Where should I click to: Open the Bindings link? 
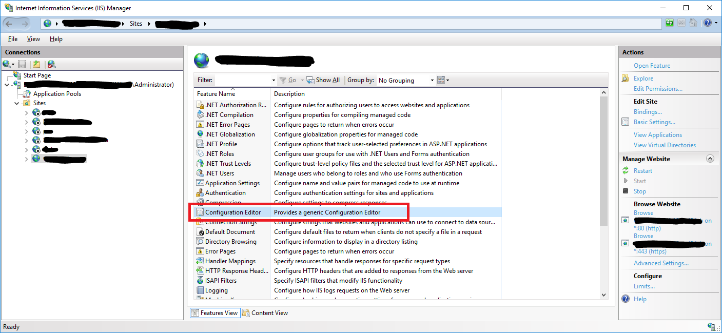[648, 112]
